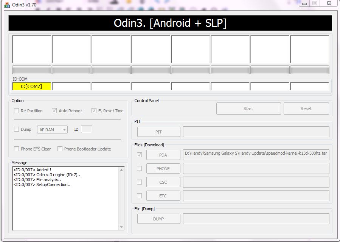Viewport: 340px width, 242px height.
Task: Click the Start button
Action: [x=248, y=109]
